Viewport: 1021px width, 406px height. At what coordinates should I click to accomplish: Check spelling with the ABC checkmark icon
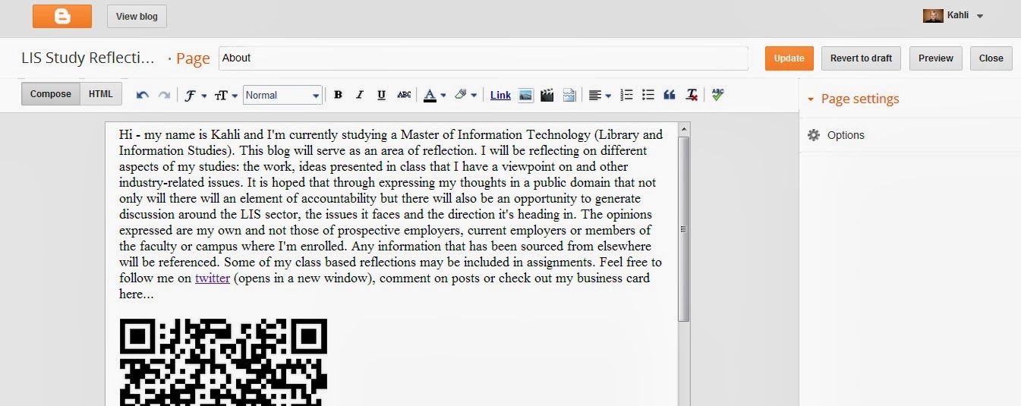point(717,94)
